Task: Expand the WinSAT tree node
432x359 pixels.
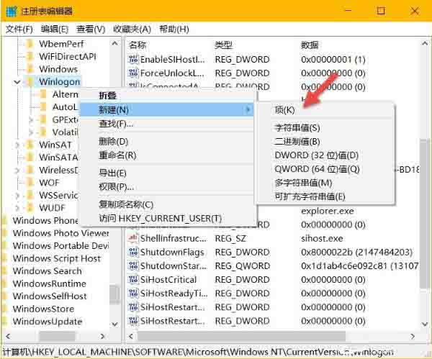Action: pyautogui.click(x=17, y=145)
